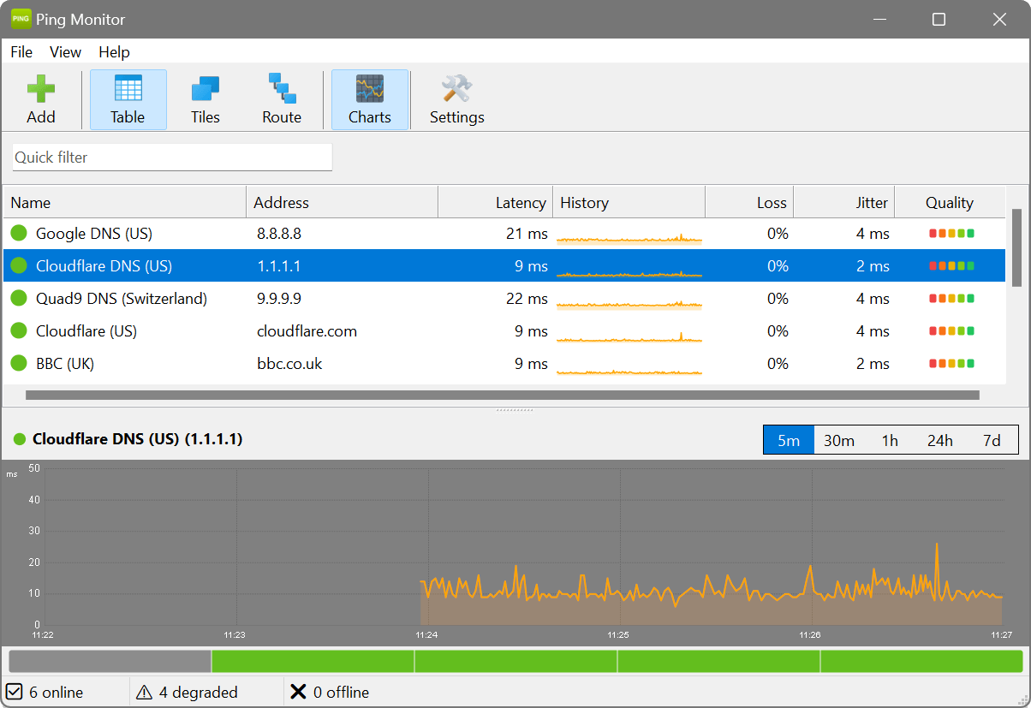Switch to the 30m time range

pos(839,439)
